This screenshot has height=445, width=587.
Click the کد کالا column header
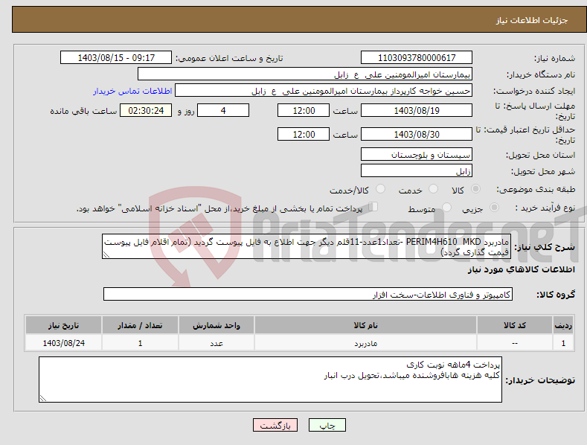[x=515, y=325]
